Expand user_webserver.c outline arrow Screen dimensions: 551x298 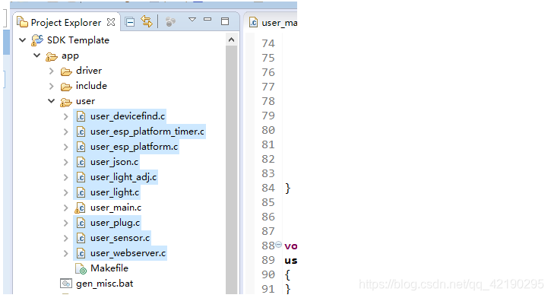coord(65,253)
